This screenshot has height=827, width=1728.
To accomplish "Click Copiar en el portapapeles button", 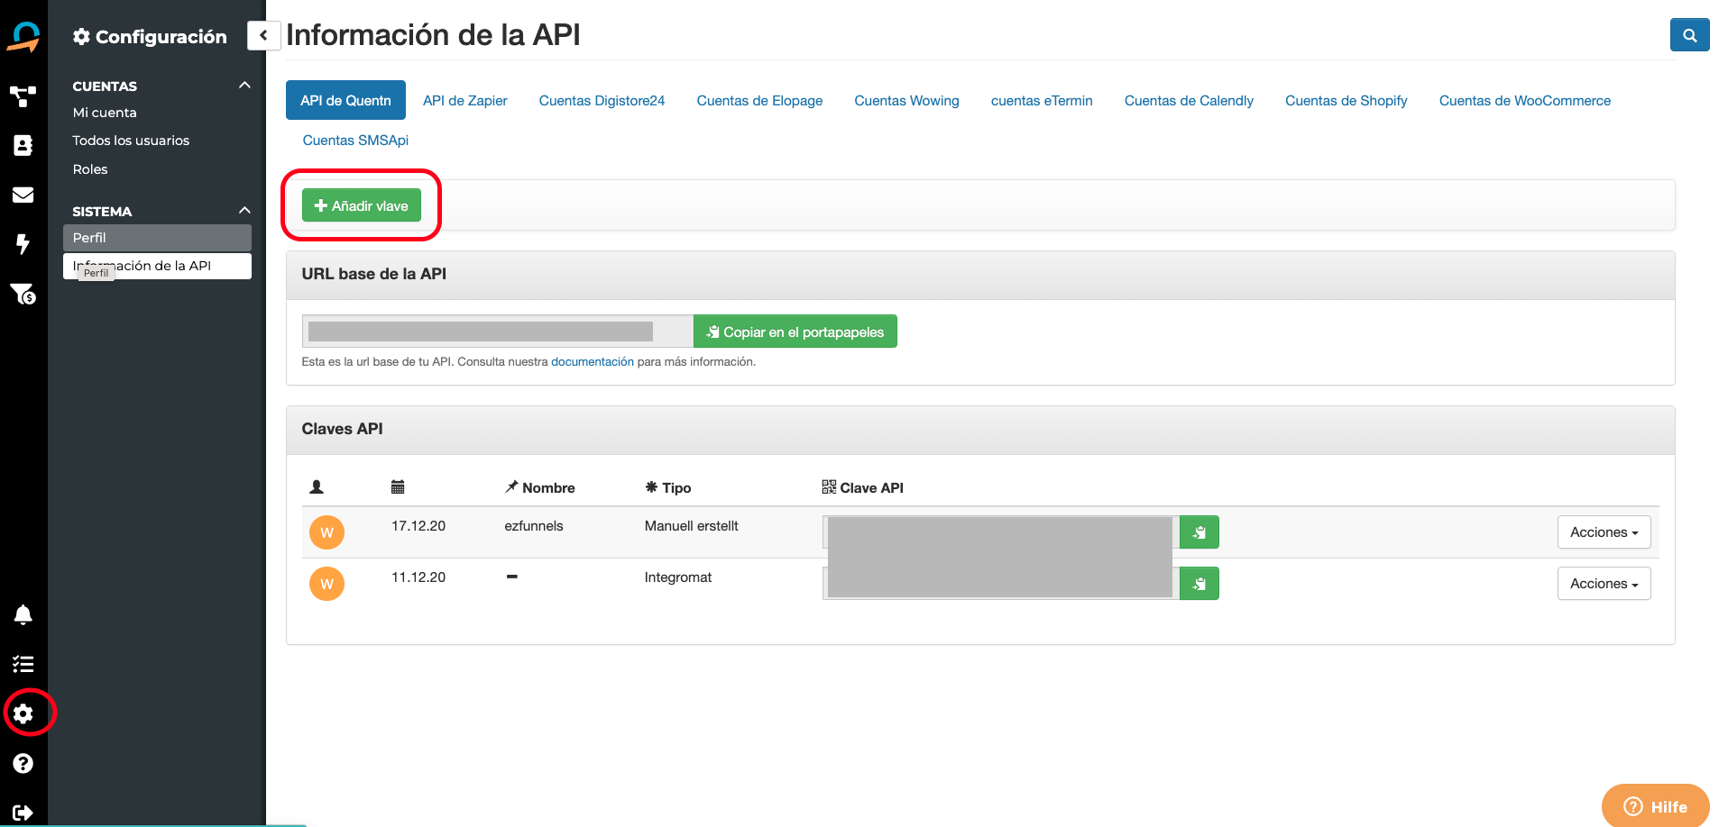I will pyautogui.click(x=795, y=332).
